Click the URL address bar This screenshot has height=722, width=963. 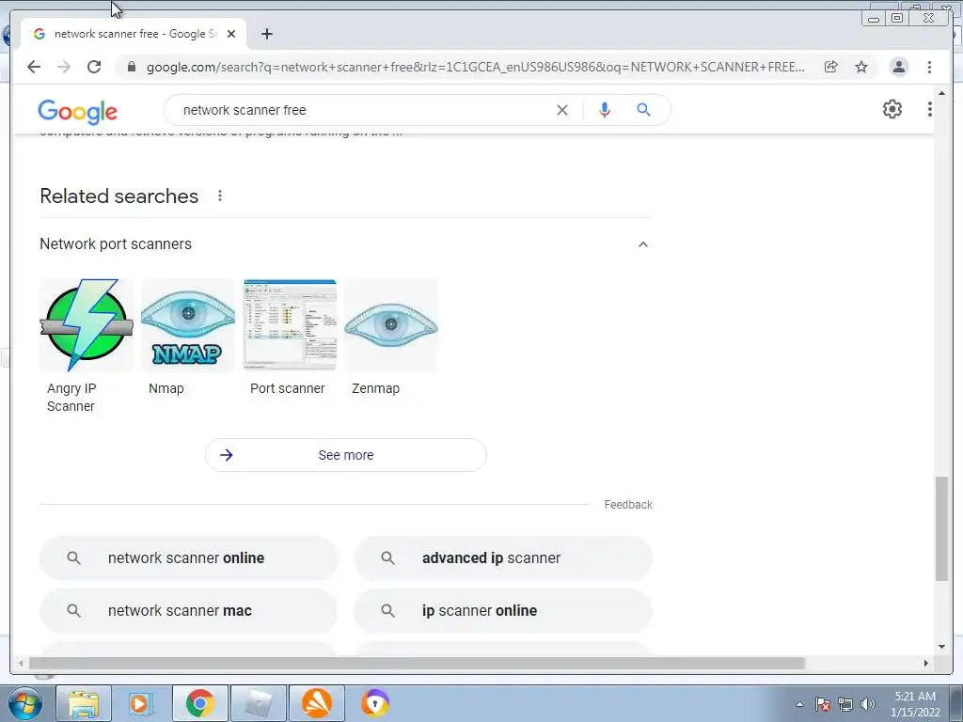pos(475,67)
